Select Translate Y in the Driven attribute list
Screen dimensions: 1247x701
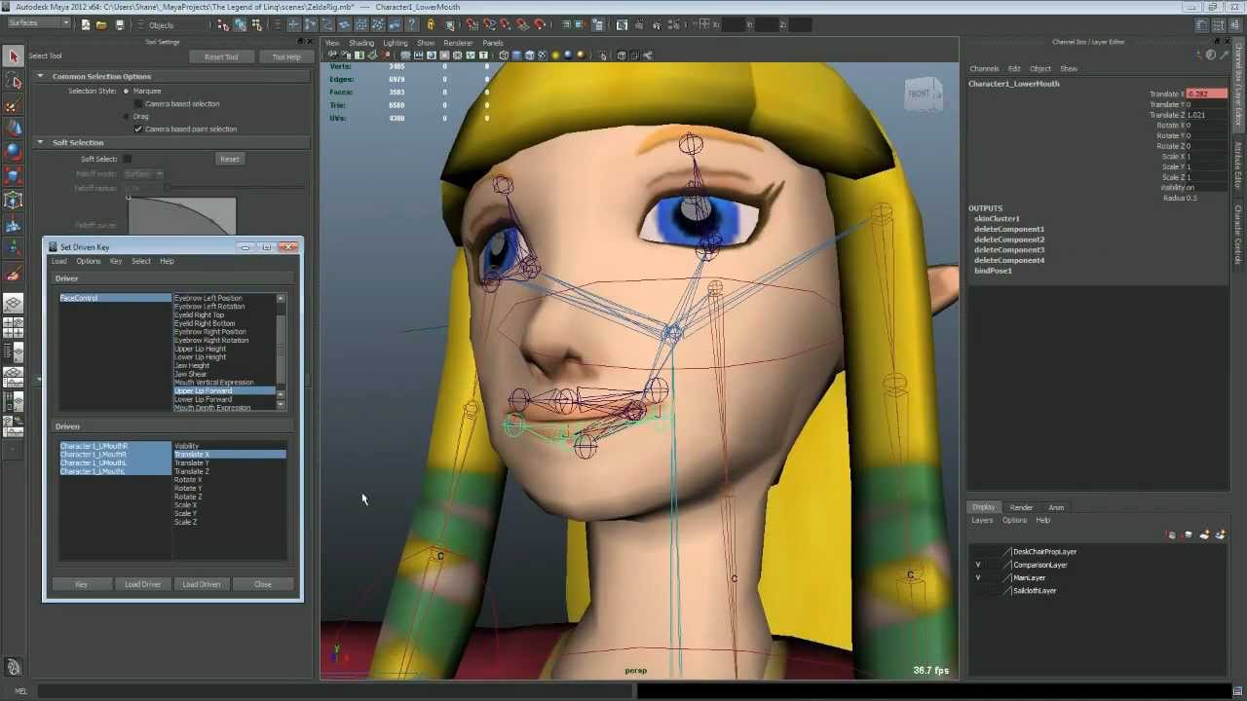[192, 462]
